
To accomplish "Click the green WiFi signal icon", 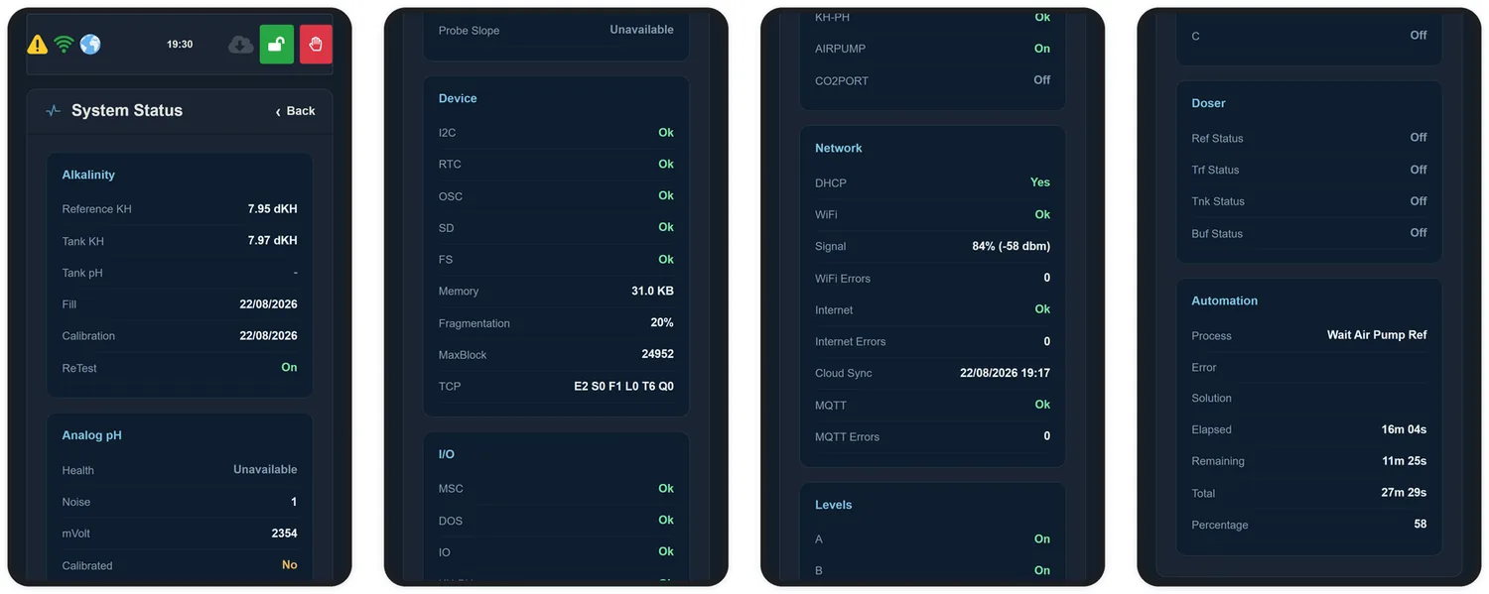I will coord(65,44).
